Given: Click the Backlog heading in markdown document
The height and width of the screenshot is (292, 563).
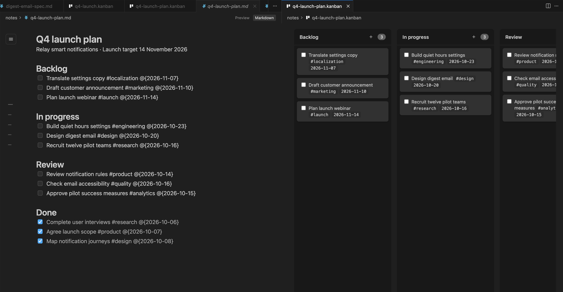Looking at the screenshot, I should pos(52,68).
